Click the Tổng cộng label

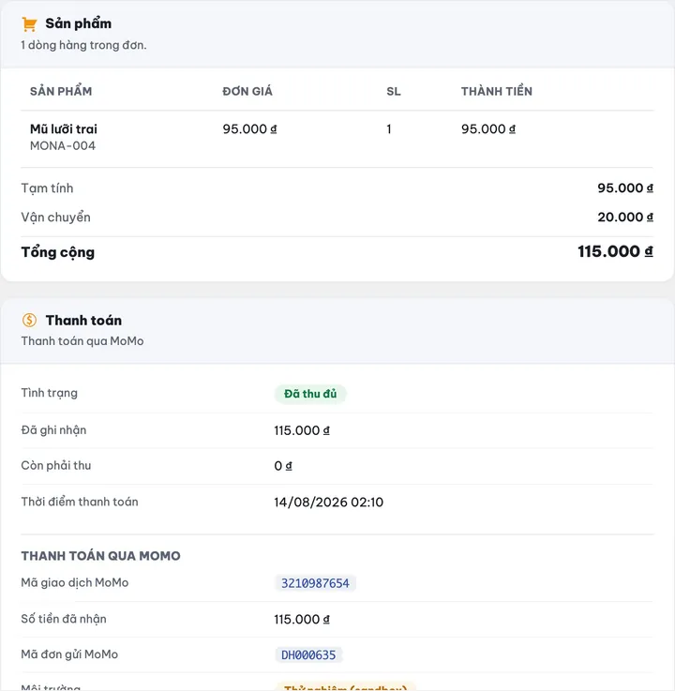[x=58, y=252]
